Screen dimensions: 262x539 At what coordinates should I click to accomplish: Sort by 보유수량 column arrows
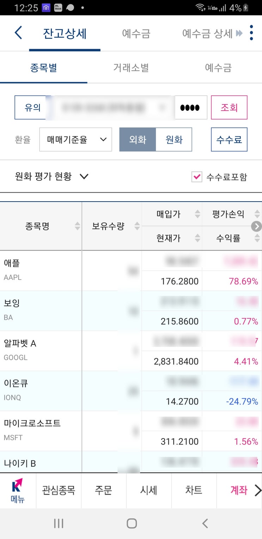tap(137, 226)
